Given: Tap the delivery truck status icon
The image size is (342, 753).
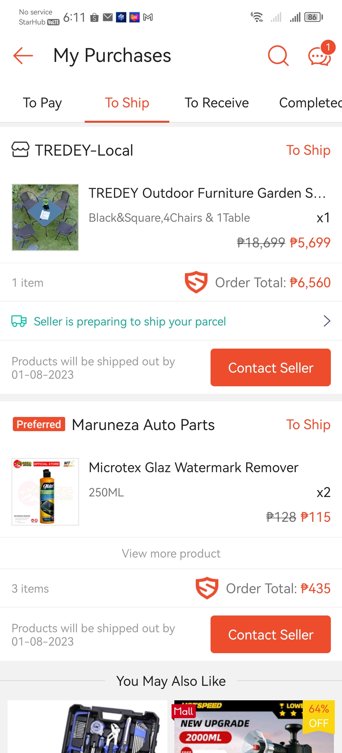Looking at the screenshot, I should click(19, 321).
